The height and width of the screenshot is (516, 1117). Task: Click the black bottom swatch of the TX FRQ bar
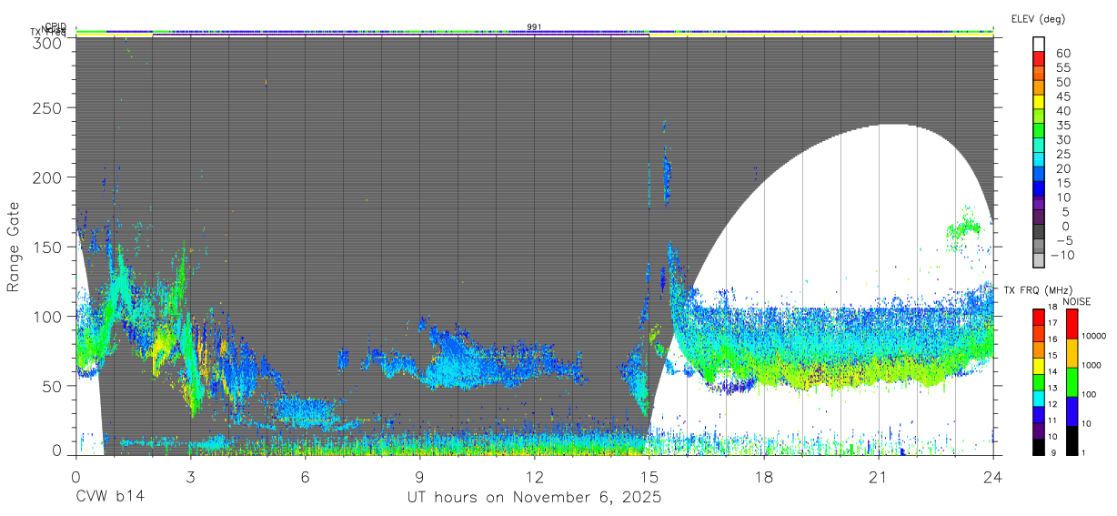click(1039, 445)
